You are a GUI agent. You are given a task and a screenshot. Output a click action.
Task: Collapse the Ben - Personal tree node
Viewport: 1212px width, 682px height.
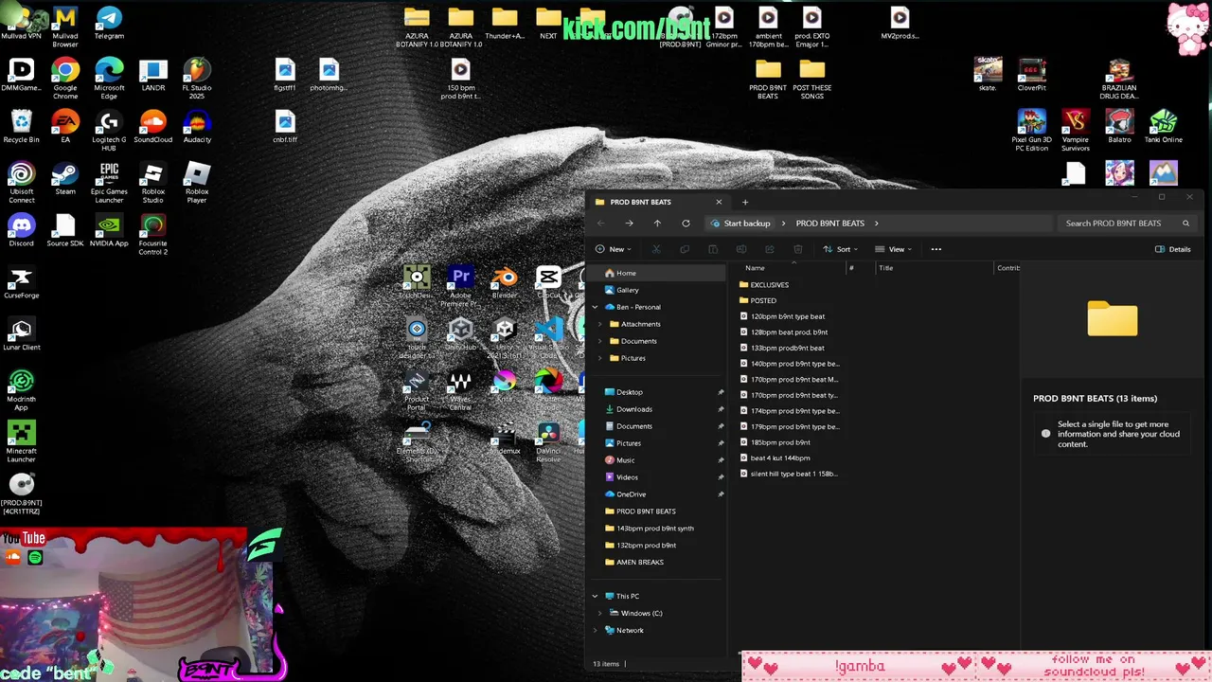point(596,307)
